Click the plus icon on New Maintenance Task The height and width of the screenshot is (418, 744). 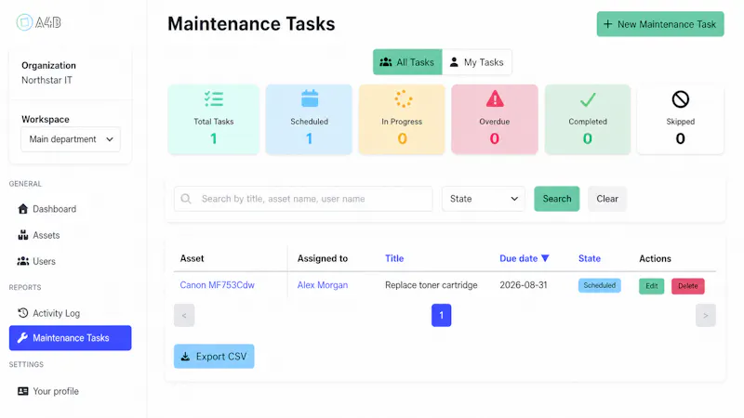[608, 24]
